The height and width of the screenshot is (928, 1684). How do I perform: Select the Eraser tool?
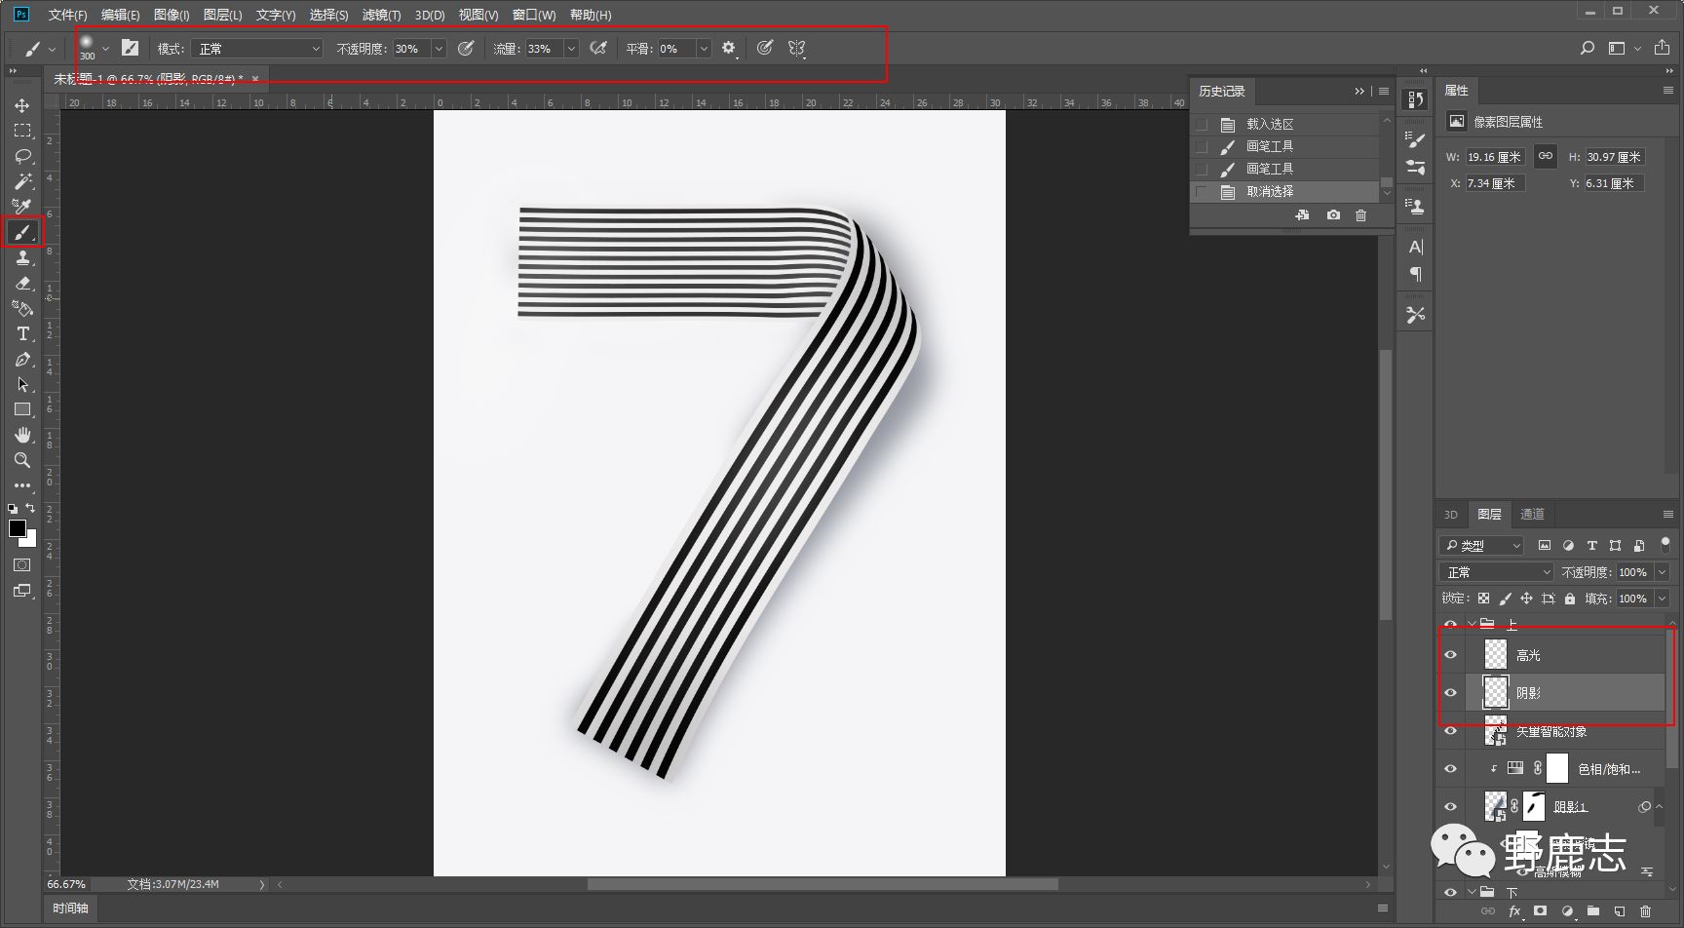coord(22,284)
